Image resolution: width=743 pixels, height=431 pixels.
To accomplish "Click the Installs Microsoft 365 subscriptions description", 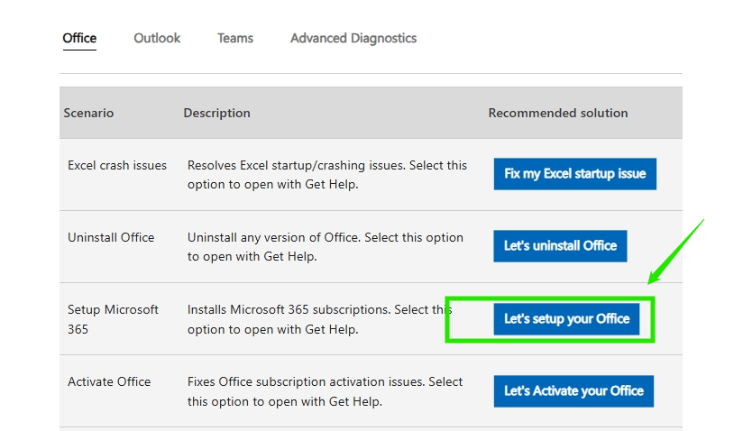I will [x=316, y=319].
